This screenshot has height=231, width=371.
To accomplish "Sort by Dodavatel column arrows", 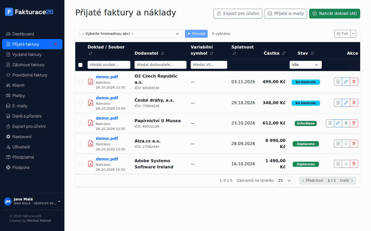I will pyautogui.click(x=163, y=53).
